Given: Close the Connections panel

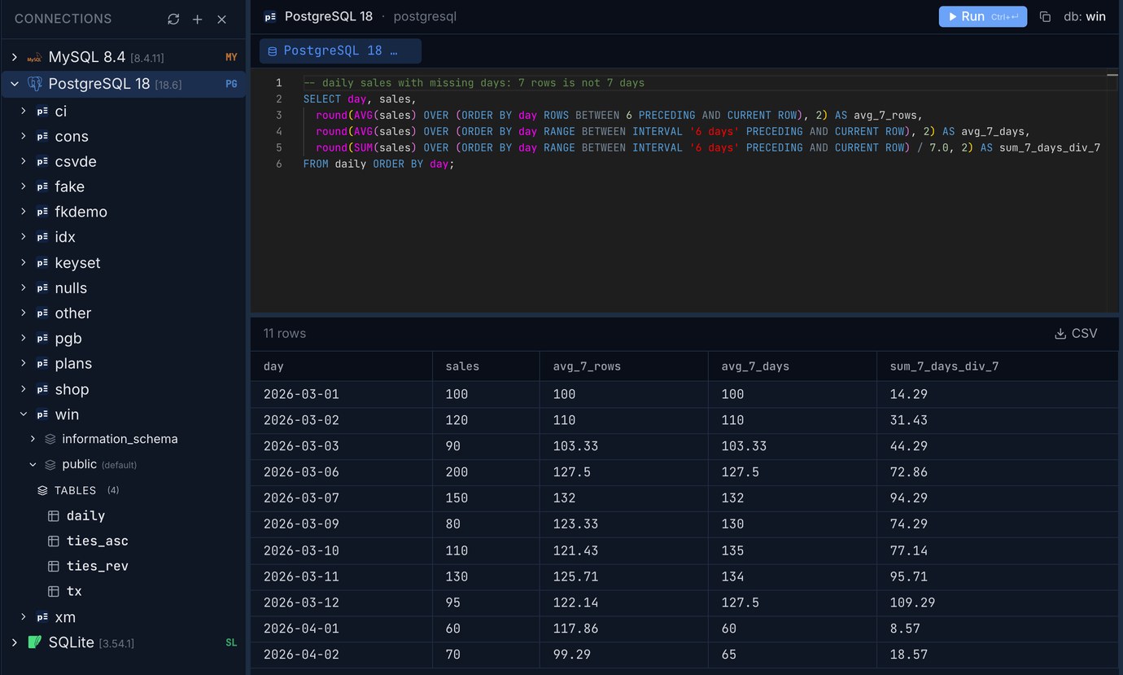Looking at the screenshot, I should click(221, 19).
